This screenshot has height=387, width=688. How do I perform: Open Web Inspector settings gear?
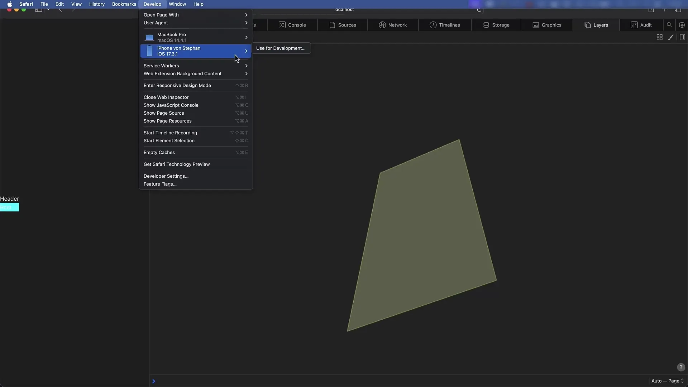pyautogui.click(x=682, y=25)
